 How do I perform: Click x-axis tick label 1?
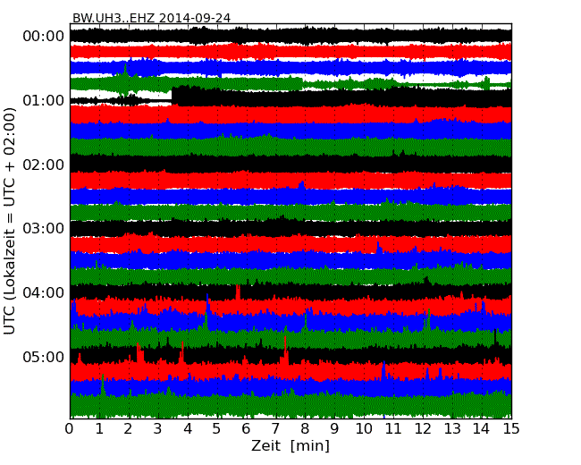(99, 429)
